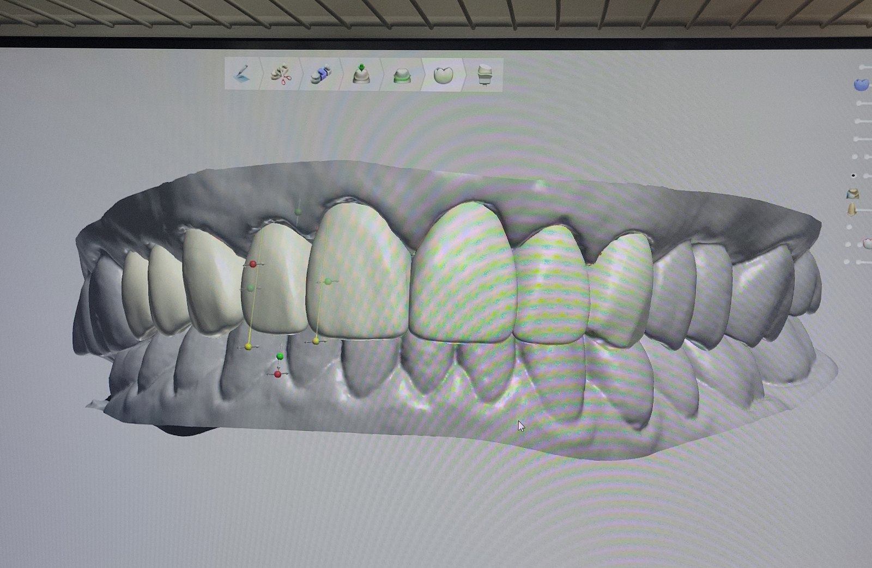Select yellow control point below the lateral incisor
The width and height of the screenshot is (872, 568).
(248, 346)
